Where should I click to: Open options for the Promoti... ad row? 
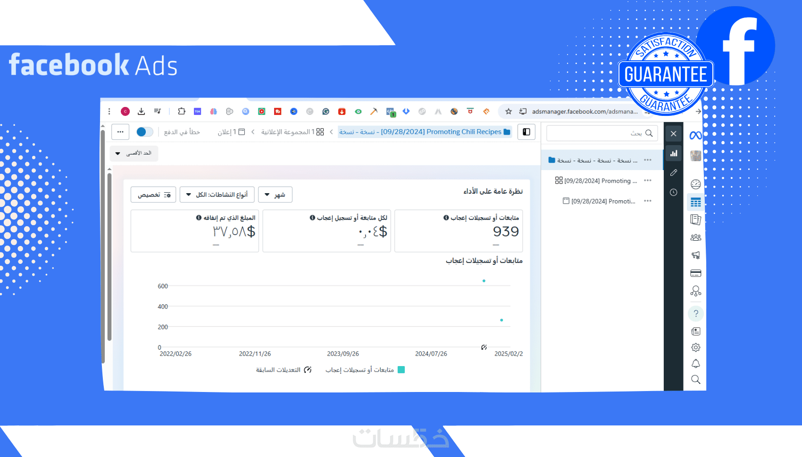coord(648,201)
